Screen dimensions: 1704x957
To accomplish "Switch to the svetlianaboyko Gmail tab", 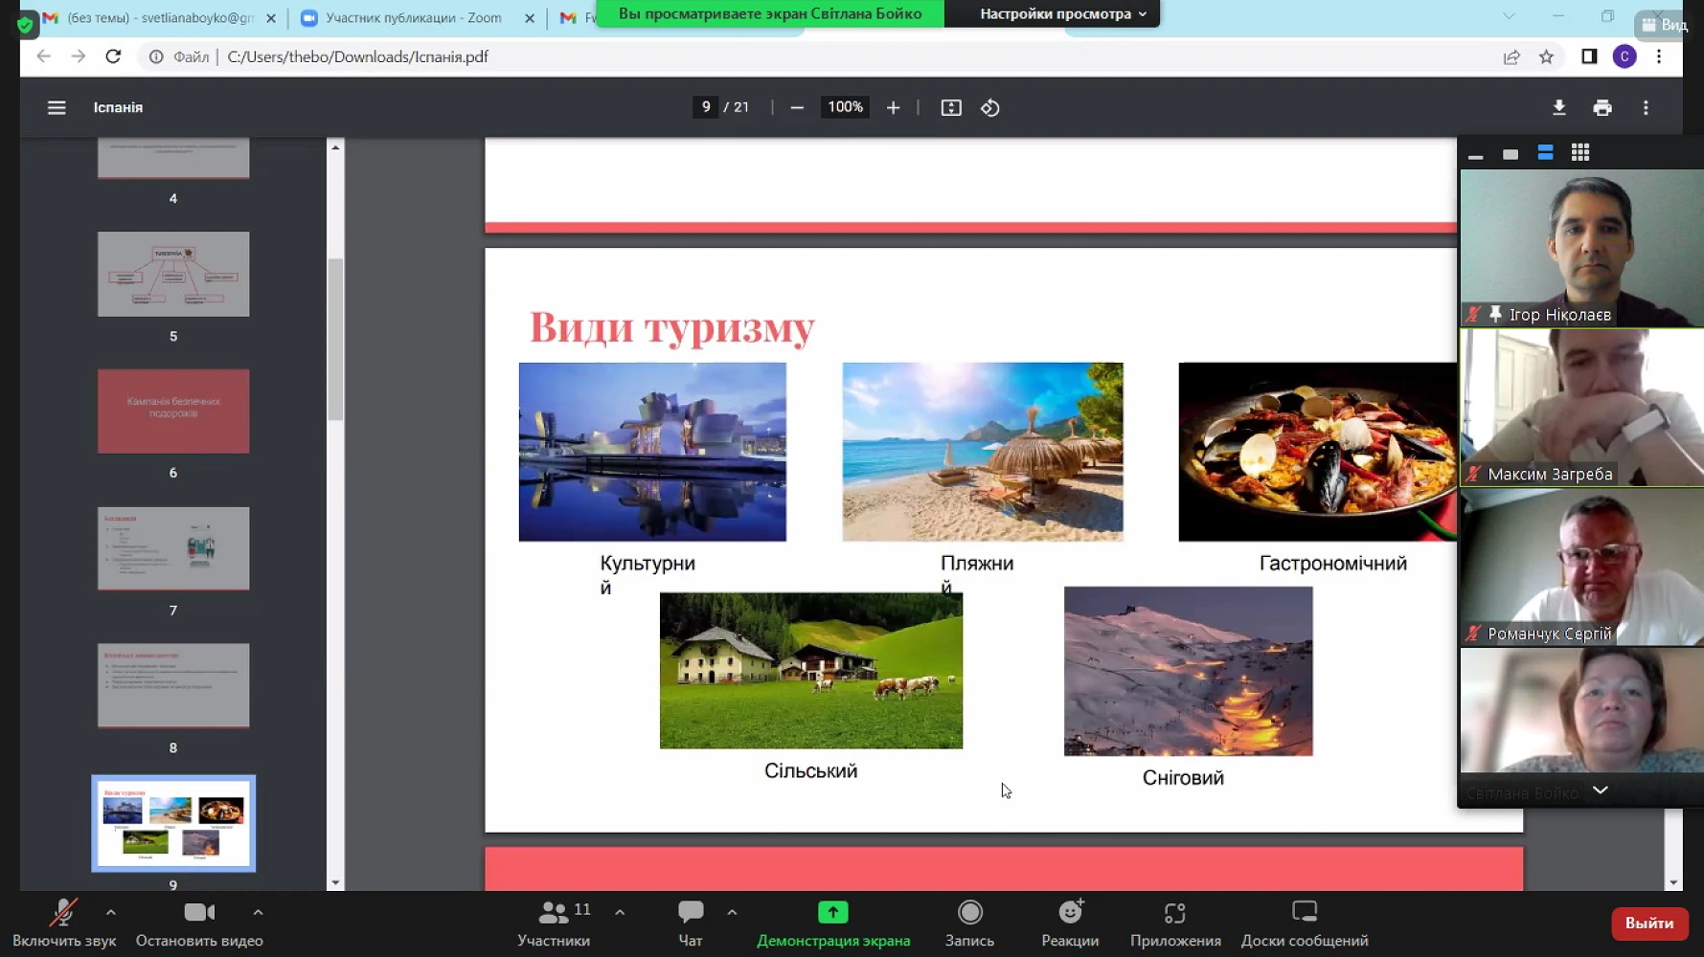I will (159, 18).
